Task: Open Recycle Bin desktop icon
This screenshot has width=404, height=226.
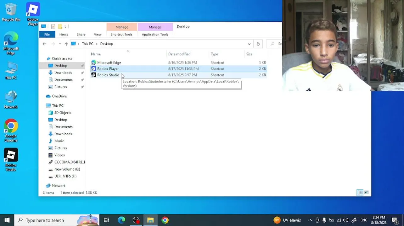Action: pyautogui.click(x=11, y=13)
